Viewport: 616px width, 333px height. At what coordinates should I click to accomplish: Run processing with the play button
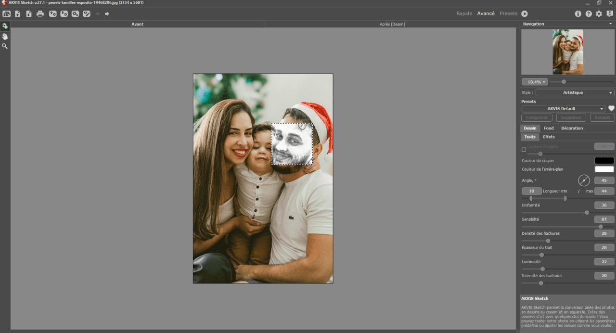[525, 14]
